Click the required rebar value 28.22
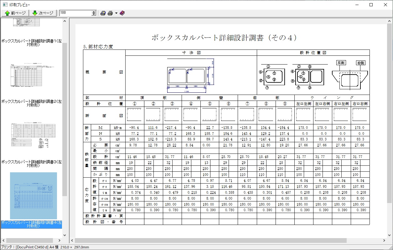The image size is (393, 250). 172,145
